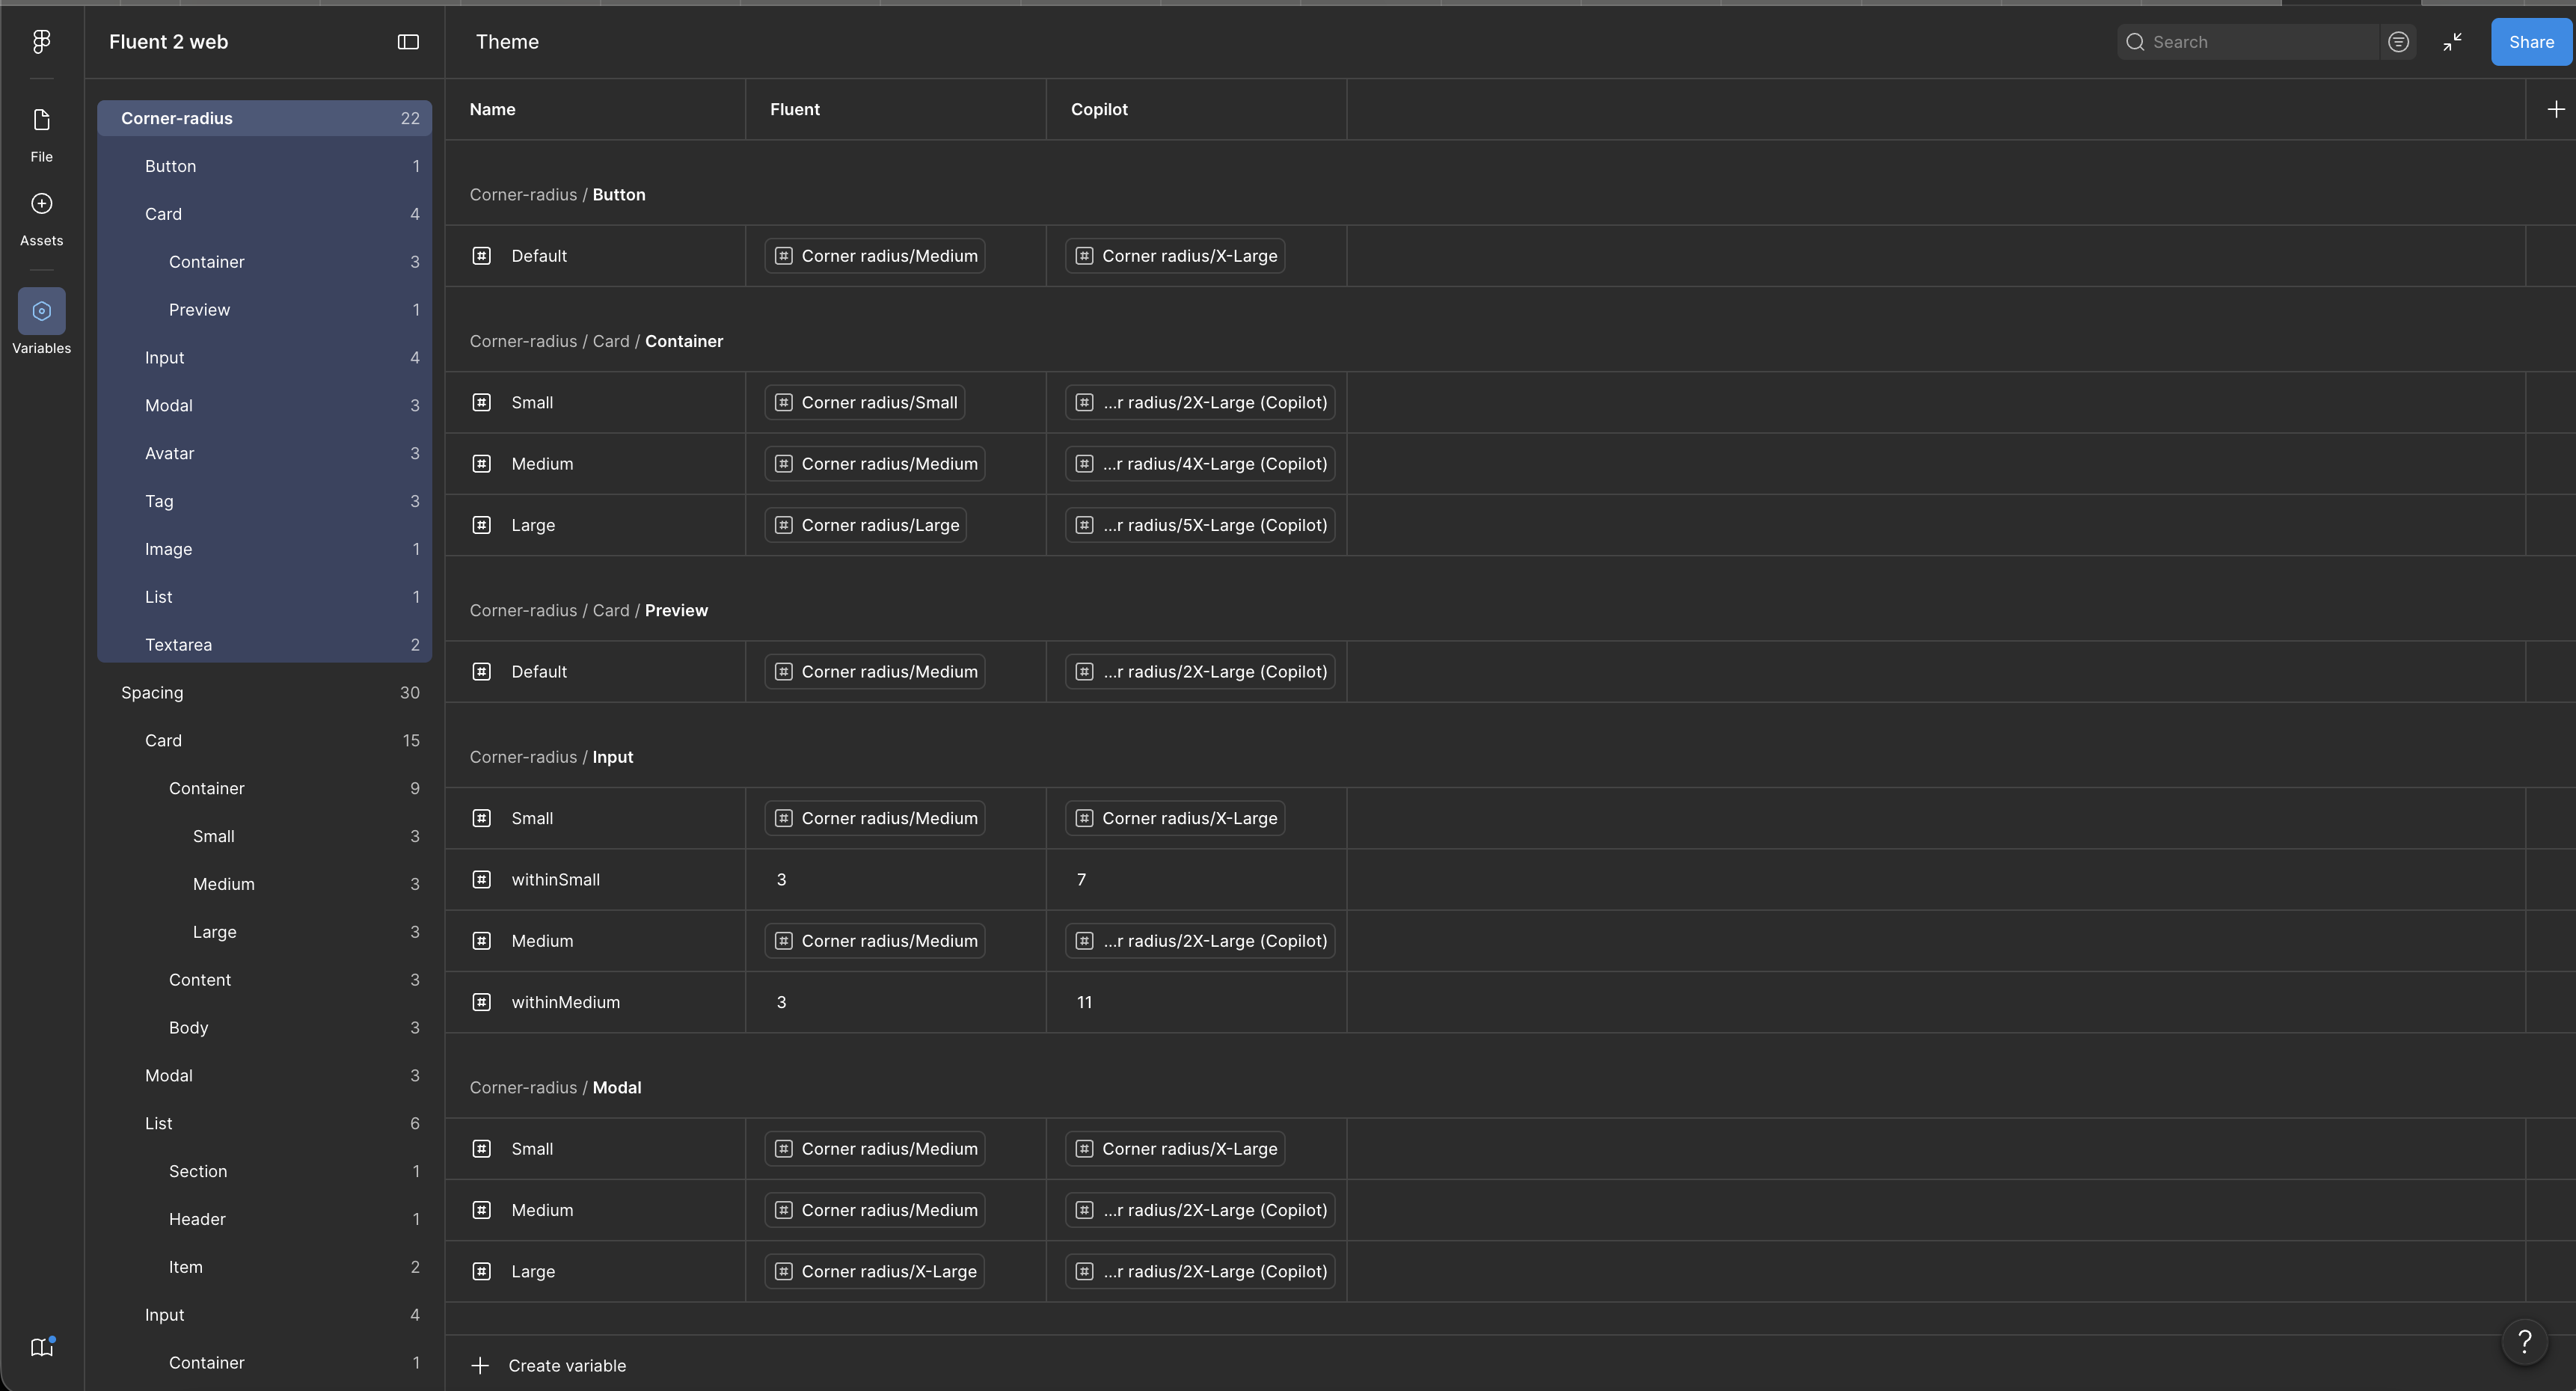Select Item group under List
This screenshot has width=2576, height=1391.
(264, 1267)
